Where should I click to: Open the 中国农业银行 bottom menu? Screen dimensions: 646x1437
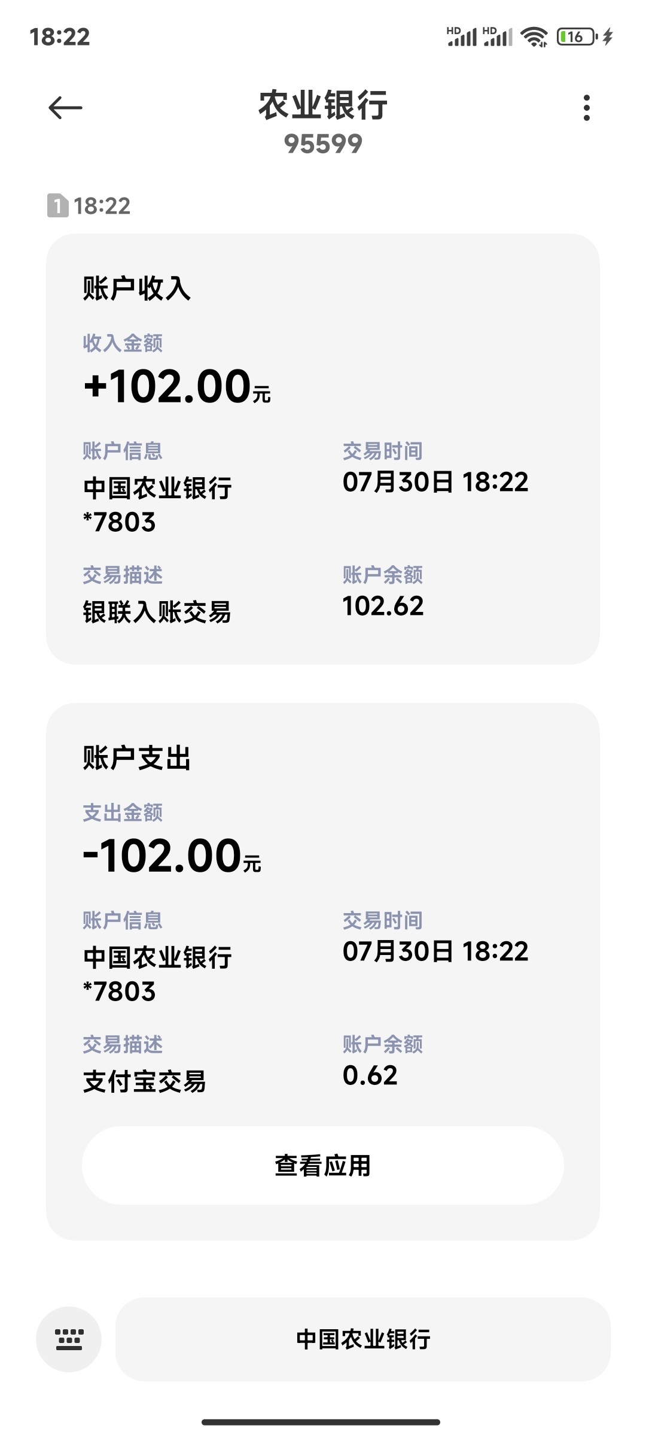coord(363,1339)
